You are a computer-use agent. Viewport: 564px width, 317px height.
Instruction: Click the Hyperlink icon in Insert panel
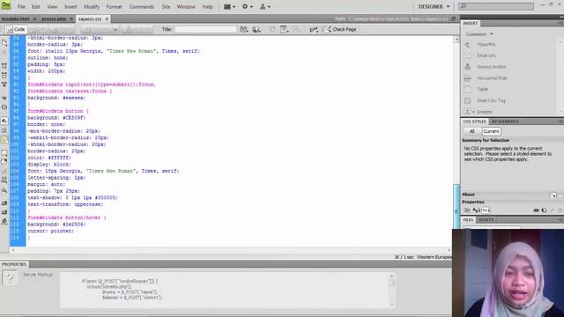click(468, 45)
